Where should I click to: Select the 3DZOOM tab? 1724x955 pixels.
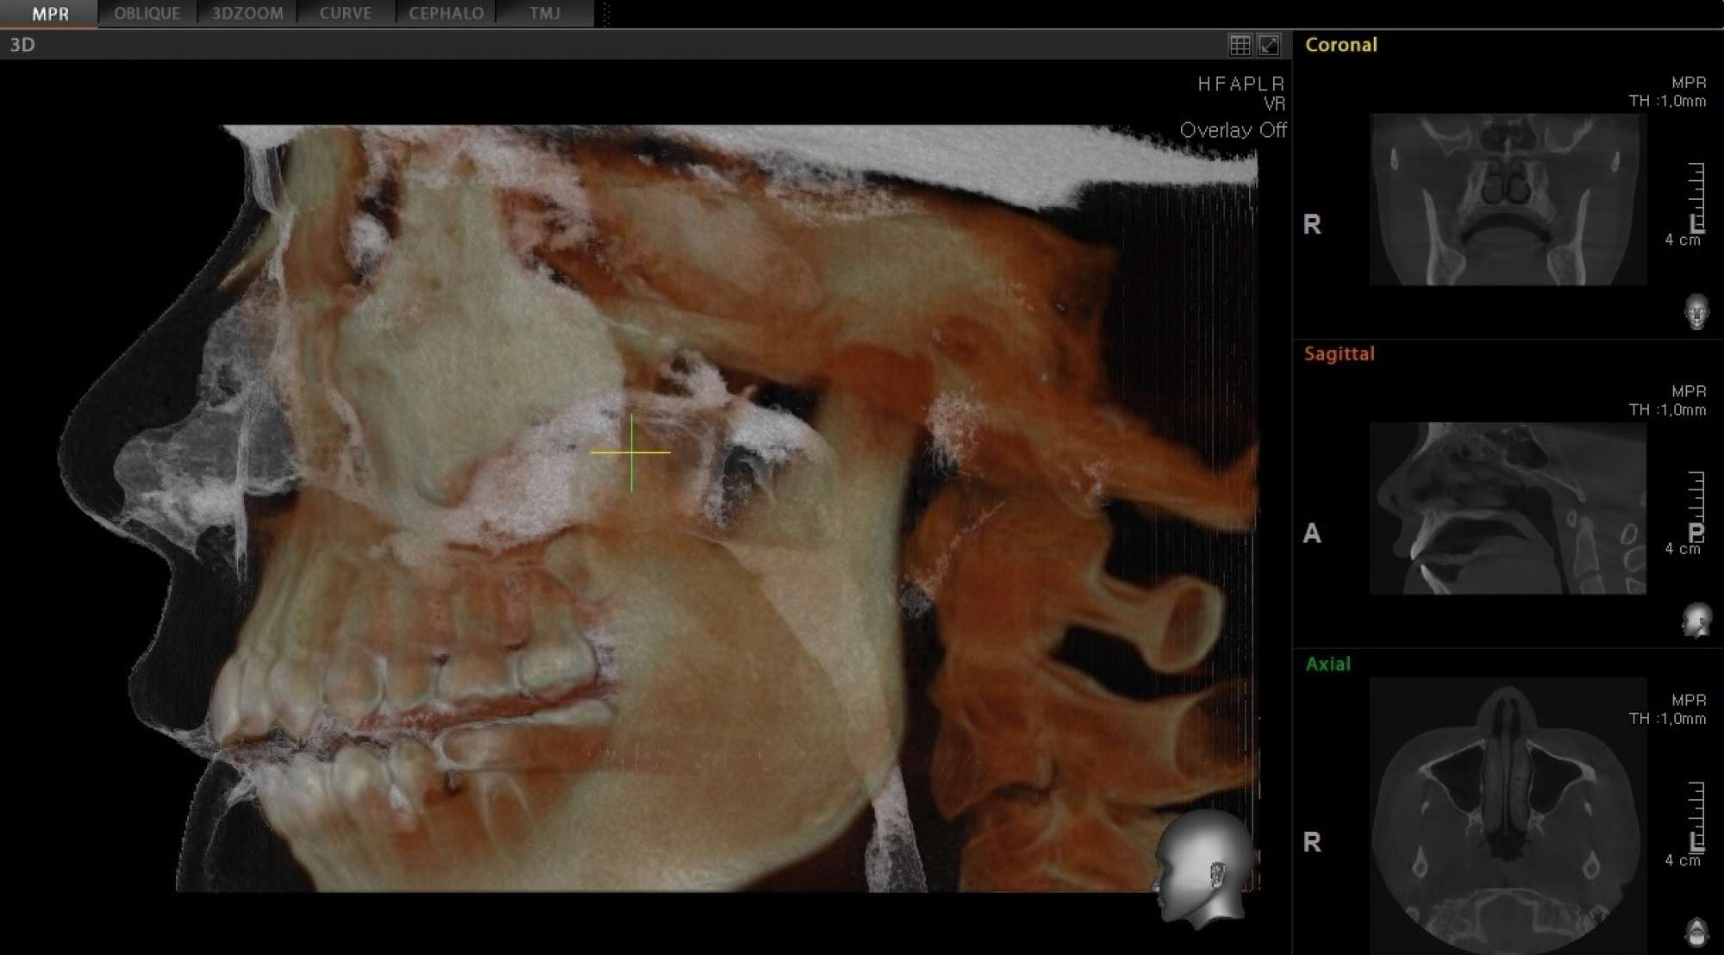coord(247,14)
